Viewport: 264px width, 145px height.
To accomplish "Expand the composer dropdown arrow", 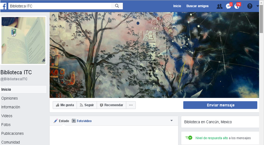I will (x=172, y=121).
